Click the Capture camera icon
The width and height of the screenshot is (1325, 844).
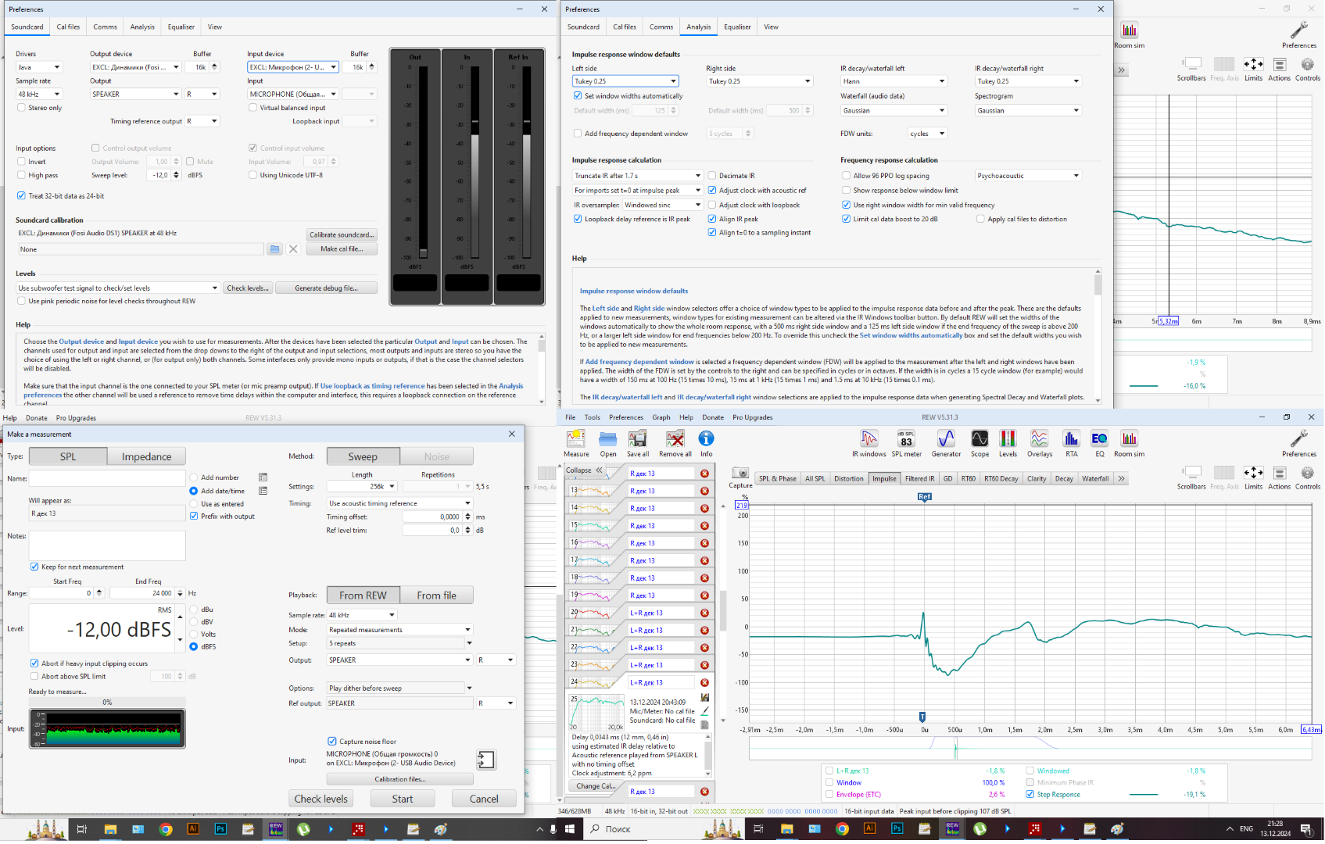coord(740,474)
